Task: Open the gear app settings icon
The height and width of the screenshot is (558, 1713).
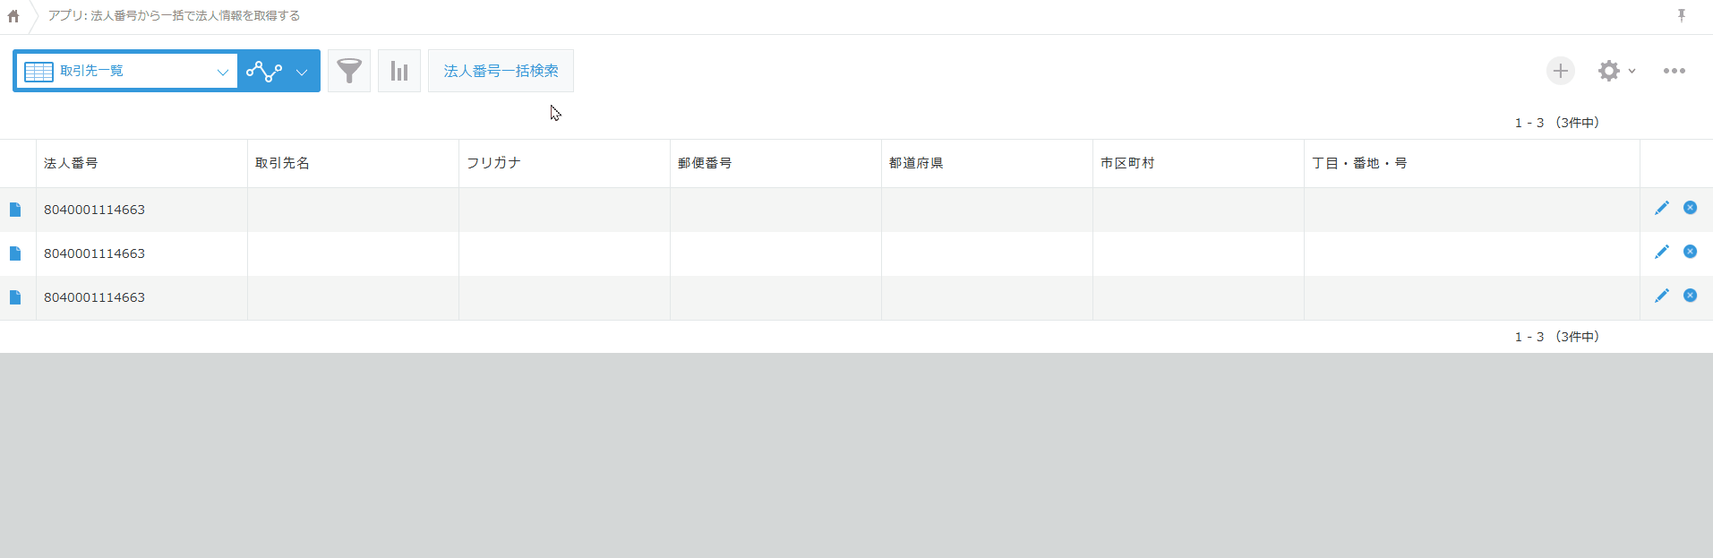Action: click(1608, 71)
